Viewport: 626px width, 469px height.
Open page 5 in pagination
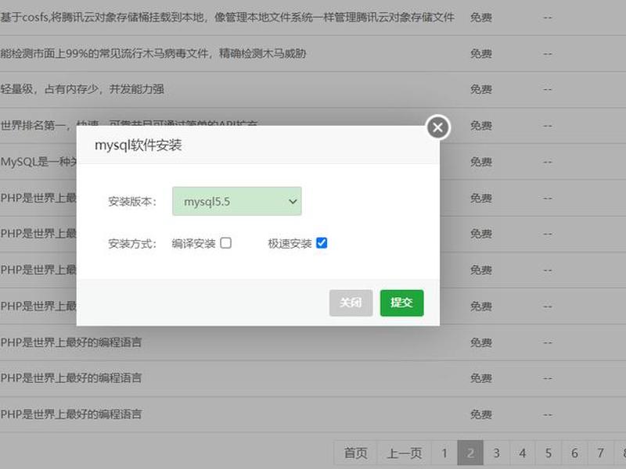click(x=549, y=453)
